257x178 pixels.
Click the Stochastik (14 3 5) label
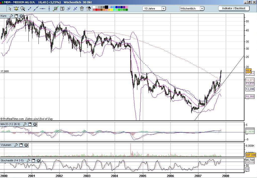(12, 160)
